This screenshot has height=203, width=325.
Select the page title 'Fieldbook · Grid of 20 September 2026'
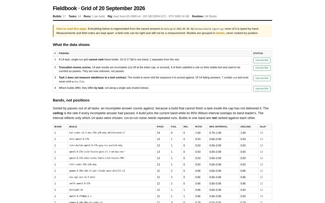99,8
